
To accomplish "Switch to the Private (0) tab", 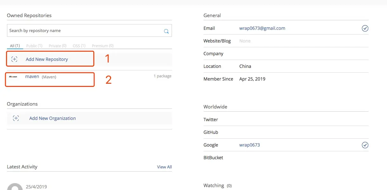I will click(57, 46).
